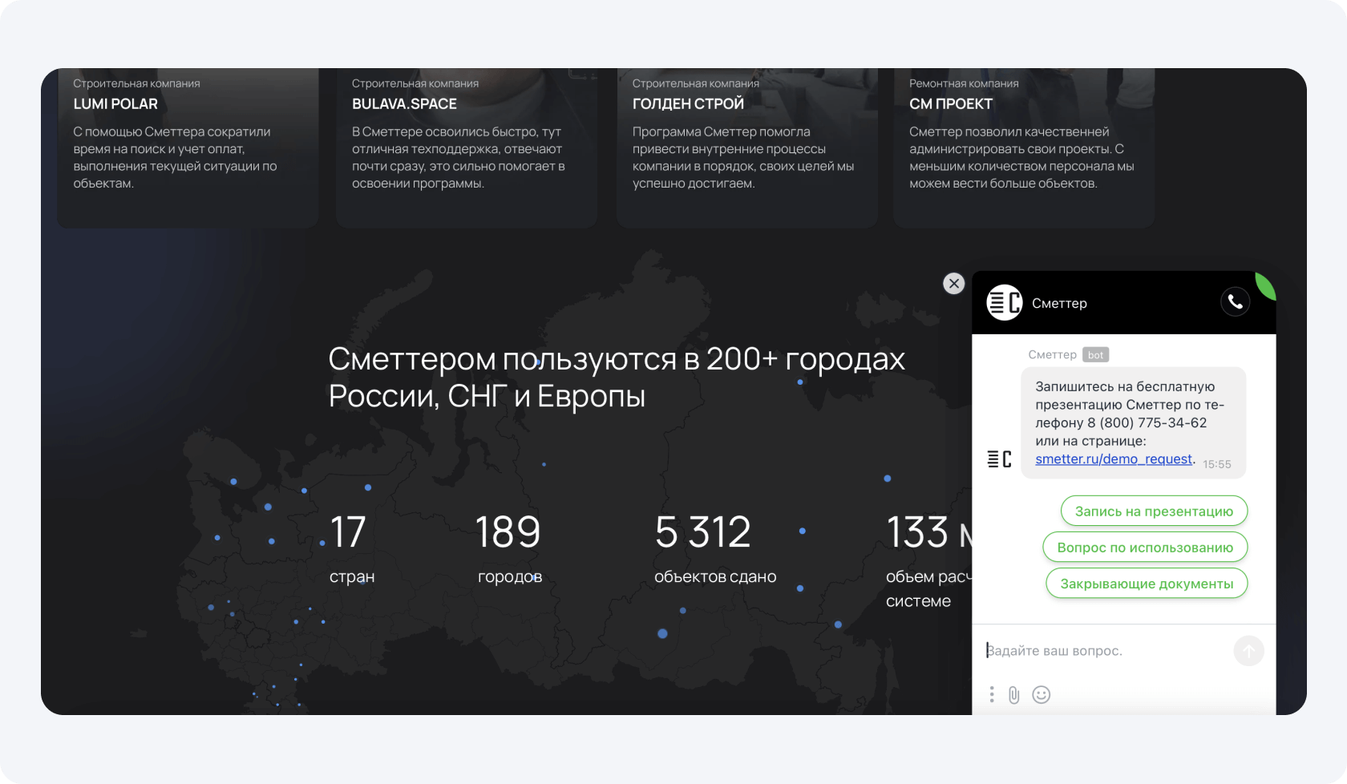1347x784 pixels.
Task: Click the СМ ПРОЕКТ review card
Action: (x=1022, y=148)
